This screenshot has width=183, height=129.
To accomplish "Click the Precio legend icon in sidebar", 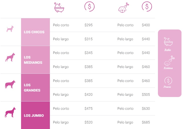I will click(x=168, y=80).
